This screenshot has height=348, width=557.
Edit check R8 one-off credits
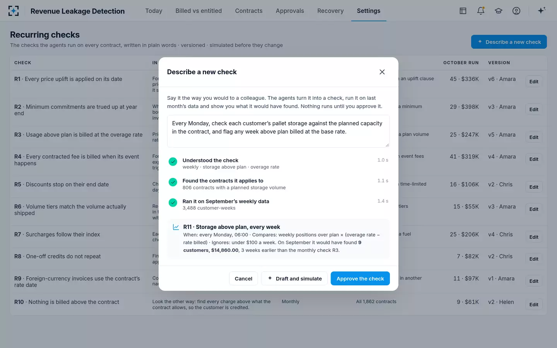534,259
